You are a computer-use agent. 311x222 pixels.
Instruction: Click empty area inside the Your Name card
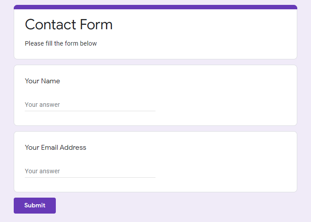click(226, 95)
